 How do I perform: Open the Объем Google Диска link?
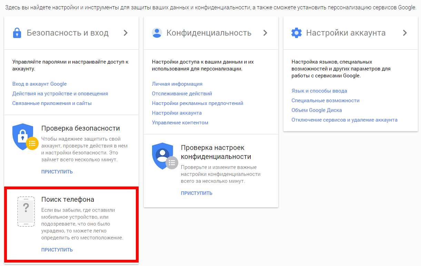click(317, 110)
